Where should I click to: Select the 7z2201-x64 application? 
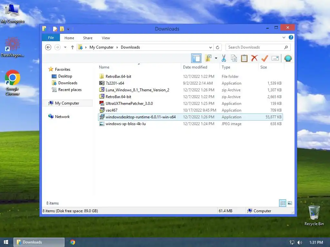click(x=190, y=83)
